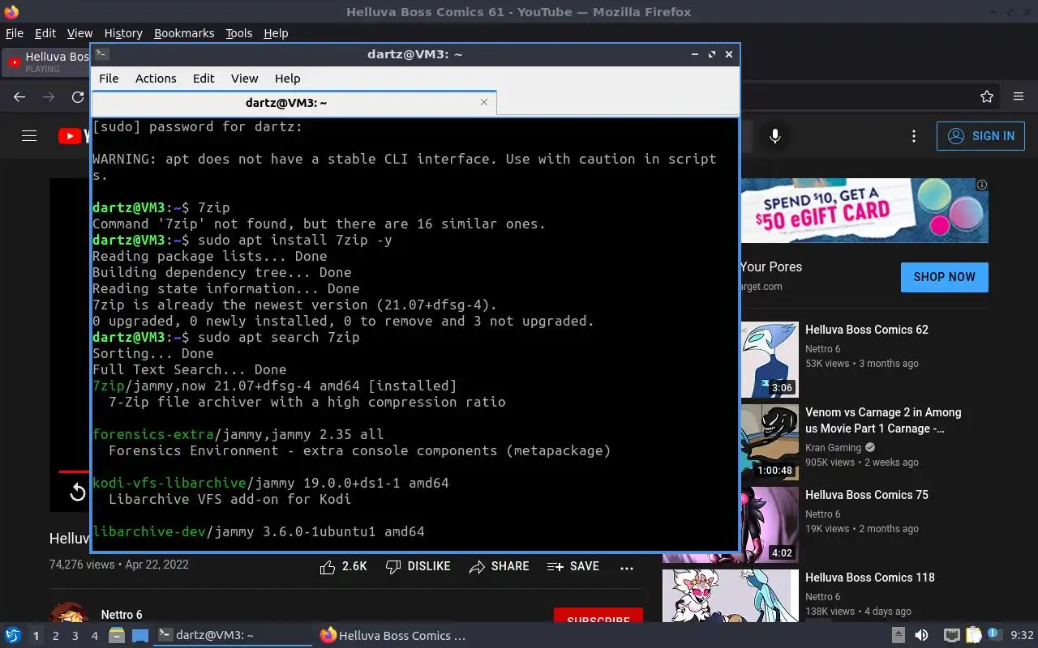Screen dimensions: 1038x648
Task: Open the terminal Help menu
Action: 287,79
